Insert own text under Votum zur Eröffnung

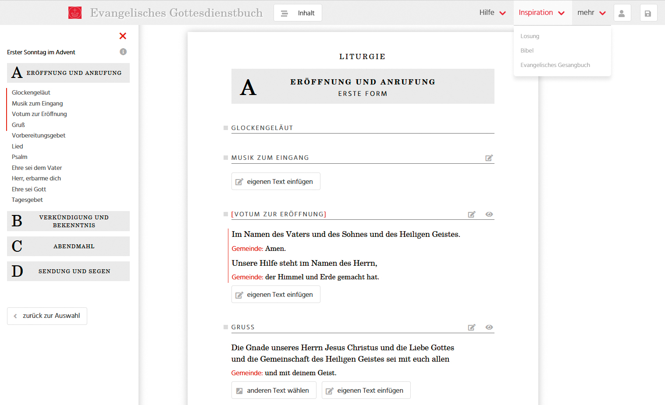click(276, 295)
